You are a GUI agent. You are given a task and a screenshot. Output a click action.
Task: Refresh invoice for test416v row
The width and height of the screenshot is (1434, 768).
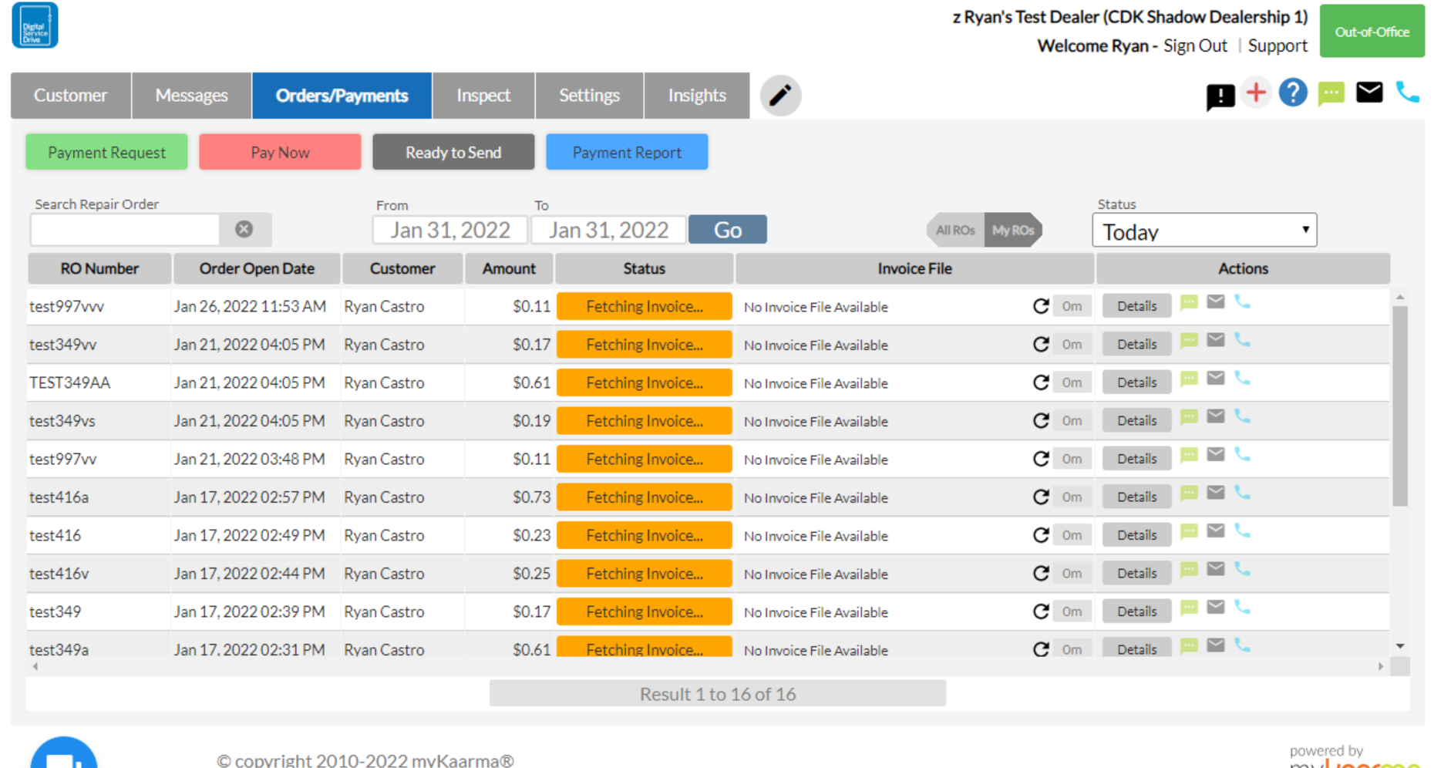click(x=1041, y=573)
